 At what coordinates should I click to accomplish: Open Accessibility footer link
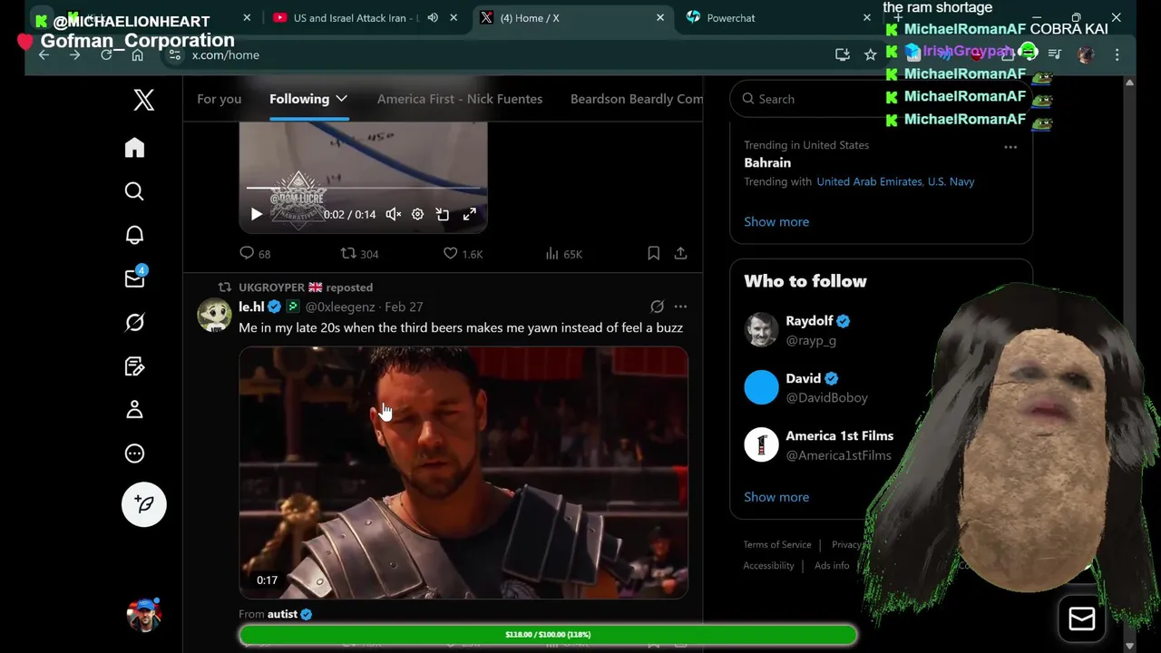768,565
